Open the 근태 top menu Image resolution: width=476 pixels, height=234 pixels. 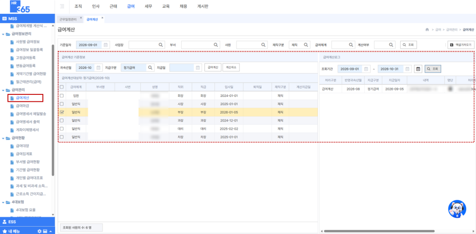(113, 6)
